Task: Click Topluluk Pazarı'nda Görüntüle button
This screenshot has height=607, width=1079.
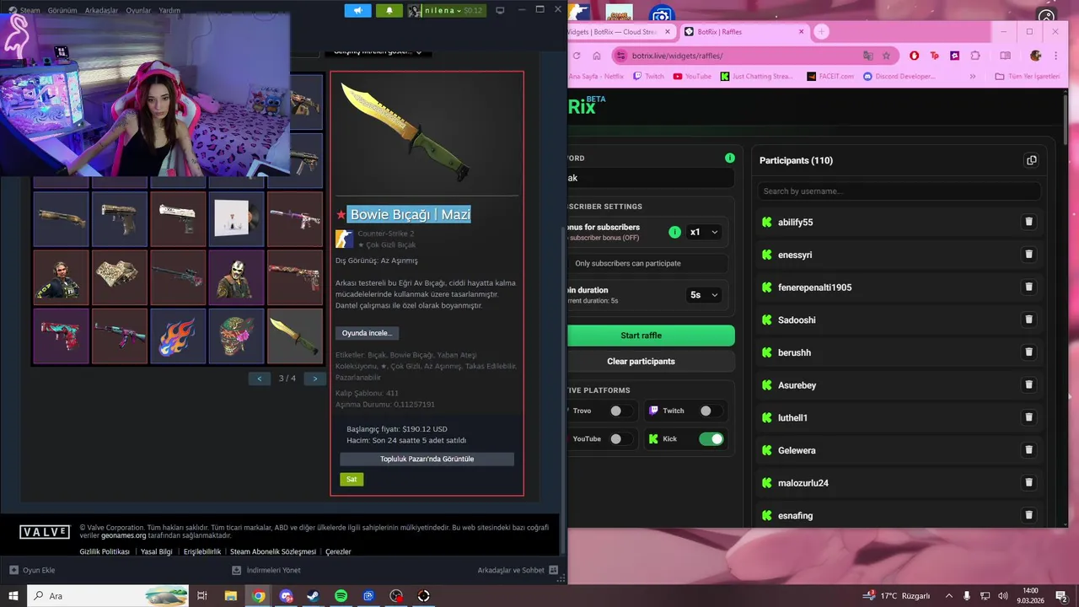Action: 427,459
